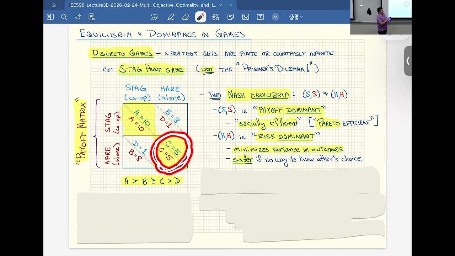Image resolution: width=455 pixels, height=256 pixels.
Task: Toggle the Laser pointer tool
Action: pos(201,17)
